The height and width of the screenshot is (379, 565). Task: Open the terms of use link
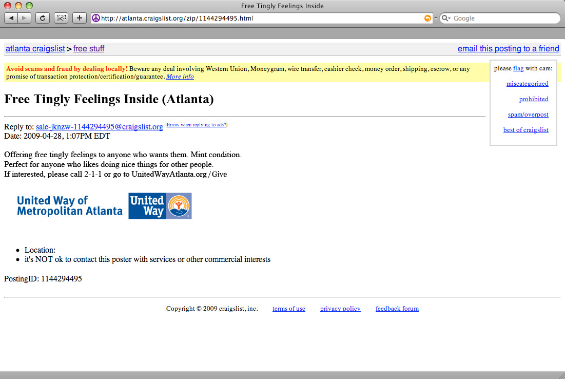(288, 309)
